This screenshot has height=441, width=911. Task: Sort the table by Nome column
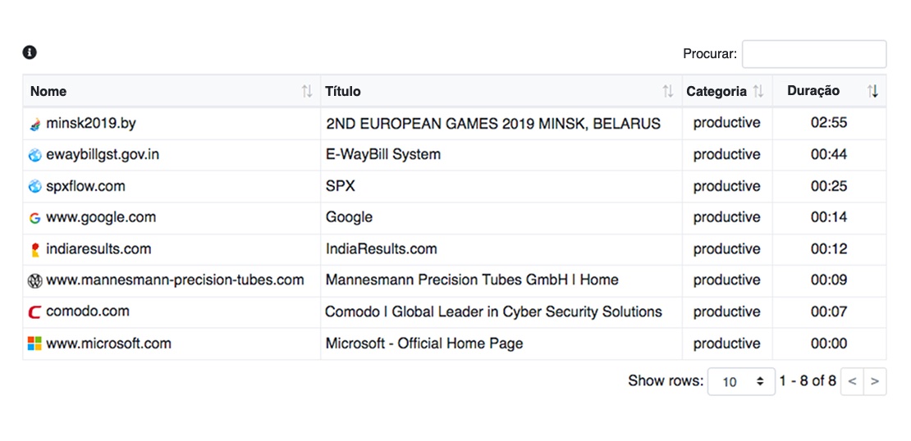[307, 91]
